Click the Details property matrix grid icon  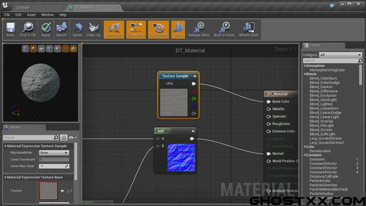(63, 138)
